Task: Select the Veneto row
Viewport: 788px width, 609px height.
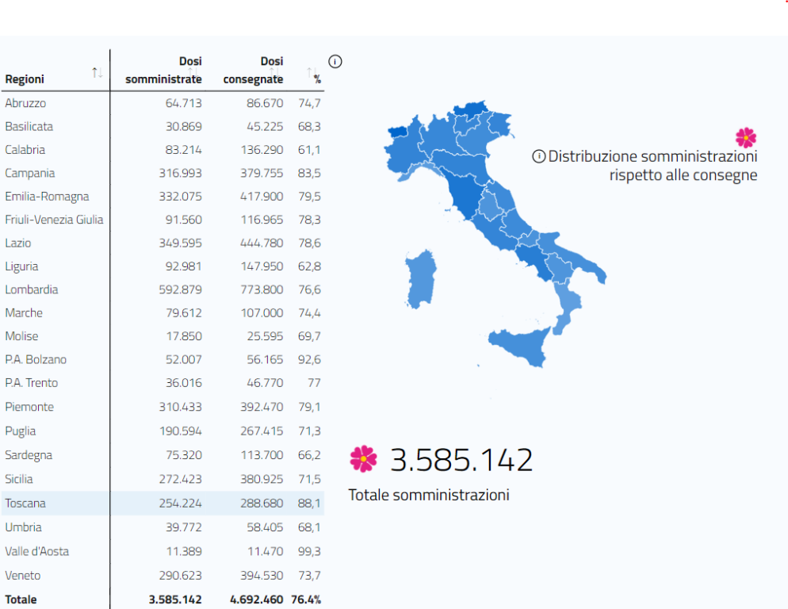Action: tap(163, 576)
